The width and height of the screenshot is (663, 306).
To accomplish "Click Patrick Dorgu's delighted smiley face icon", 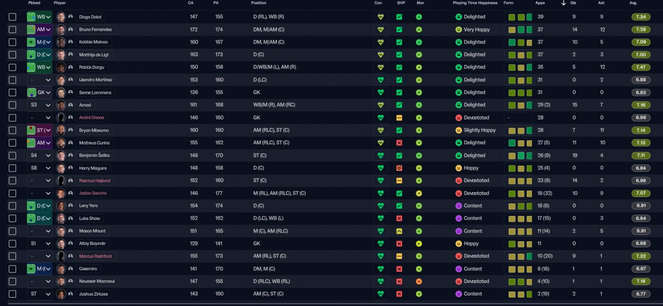I will [x=458, y=67].
